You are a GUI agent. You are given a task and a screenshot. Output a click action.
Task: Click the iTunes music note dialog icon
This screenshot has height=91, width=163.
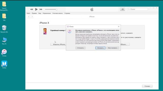coord(70,31)
